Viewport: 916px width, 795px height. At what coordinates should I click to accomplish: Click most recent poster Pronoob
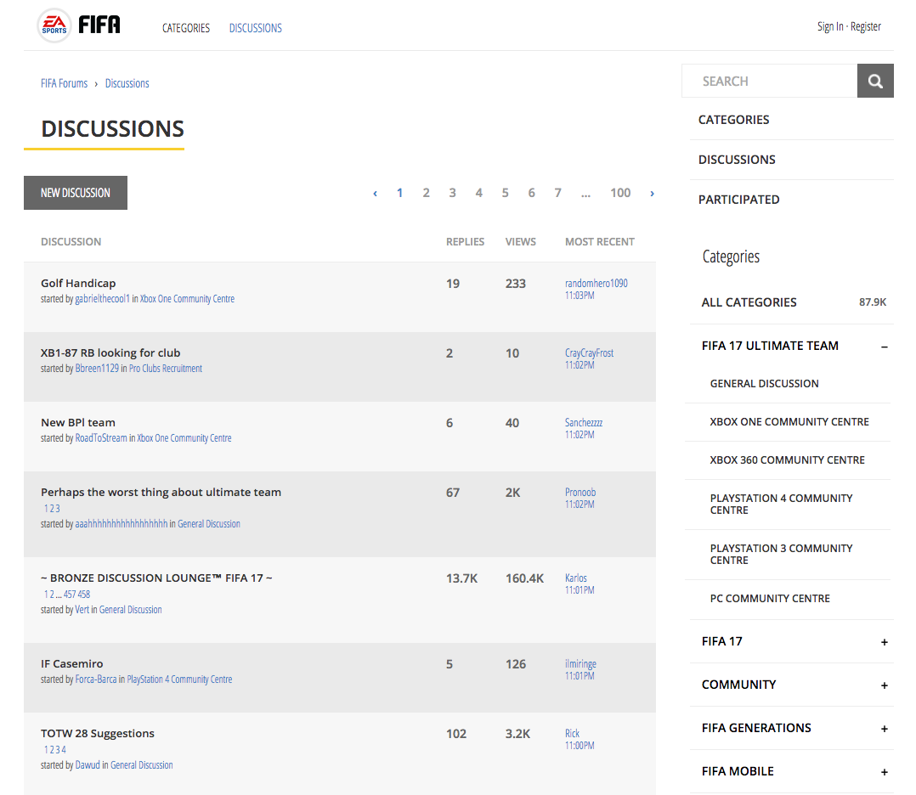pyautogui.click(x=580, y=491)
